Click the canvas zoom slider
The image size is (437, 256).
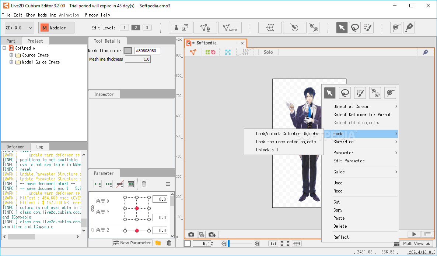pyautogui.click(x=240, y=244)
